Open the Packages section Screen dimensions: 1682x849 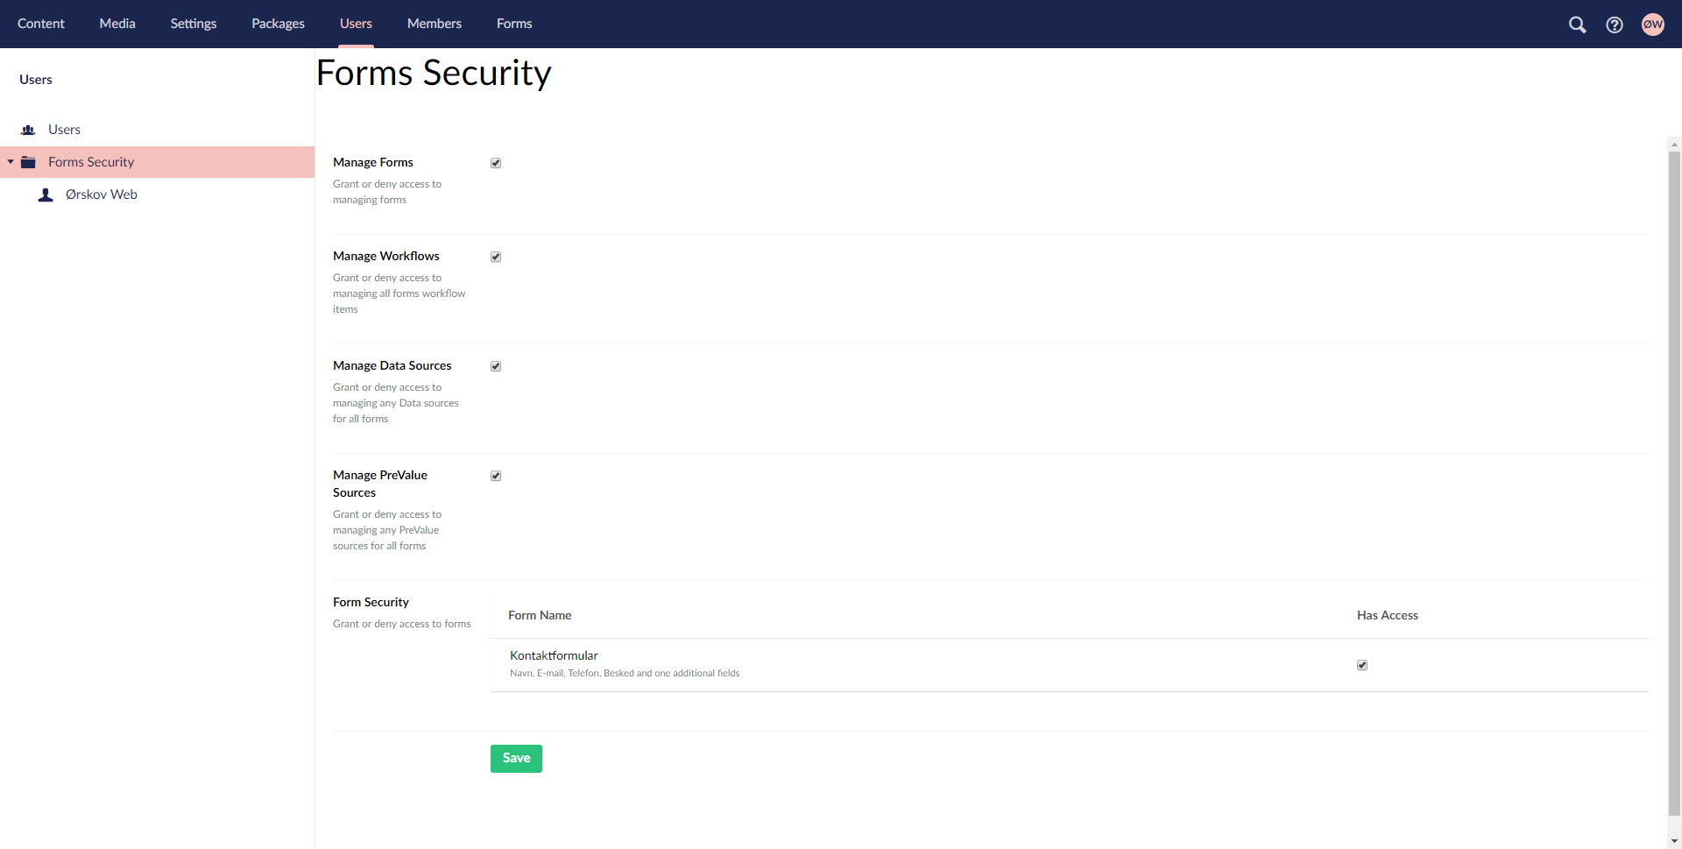pos(278,24)
